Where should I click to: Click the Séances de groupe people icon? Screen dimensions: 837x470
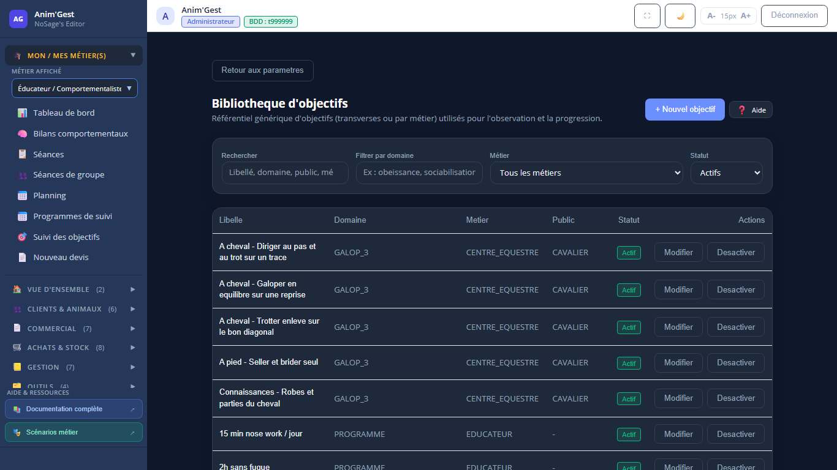point(22,175)
